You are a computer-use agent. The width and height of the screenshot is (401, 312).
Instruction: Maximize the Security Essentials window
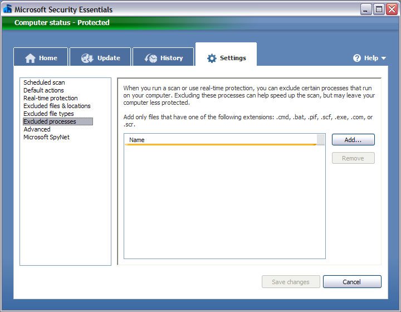click(x=379, y=9)
